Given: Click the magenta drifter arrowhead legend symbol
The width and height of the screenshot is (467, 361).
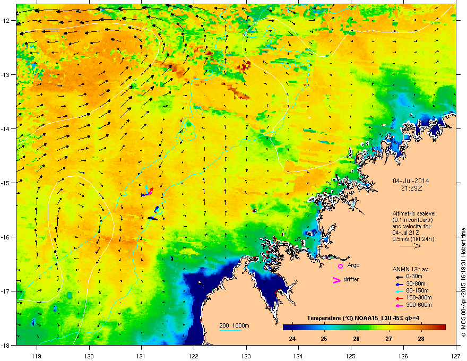Looking at the screenshot, I should point(337,280).
